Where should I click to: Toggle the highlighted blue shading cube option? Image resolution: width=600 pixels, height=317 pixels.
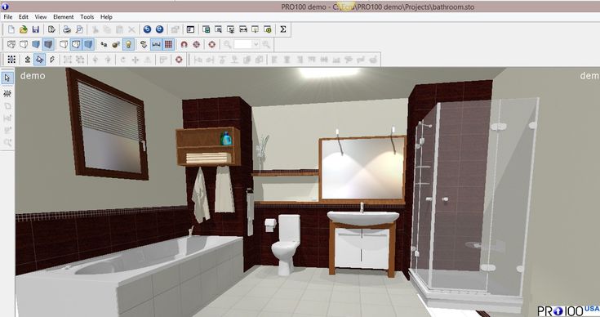pos(88,44)
